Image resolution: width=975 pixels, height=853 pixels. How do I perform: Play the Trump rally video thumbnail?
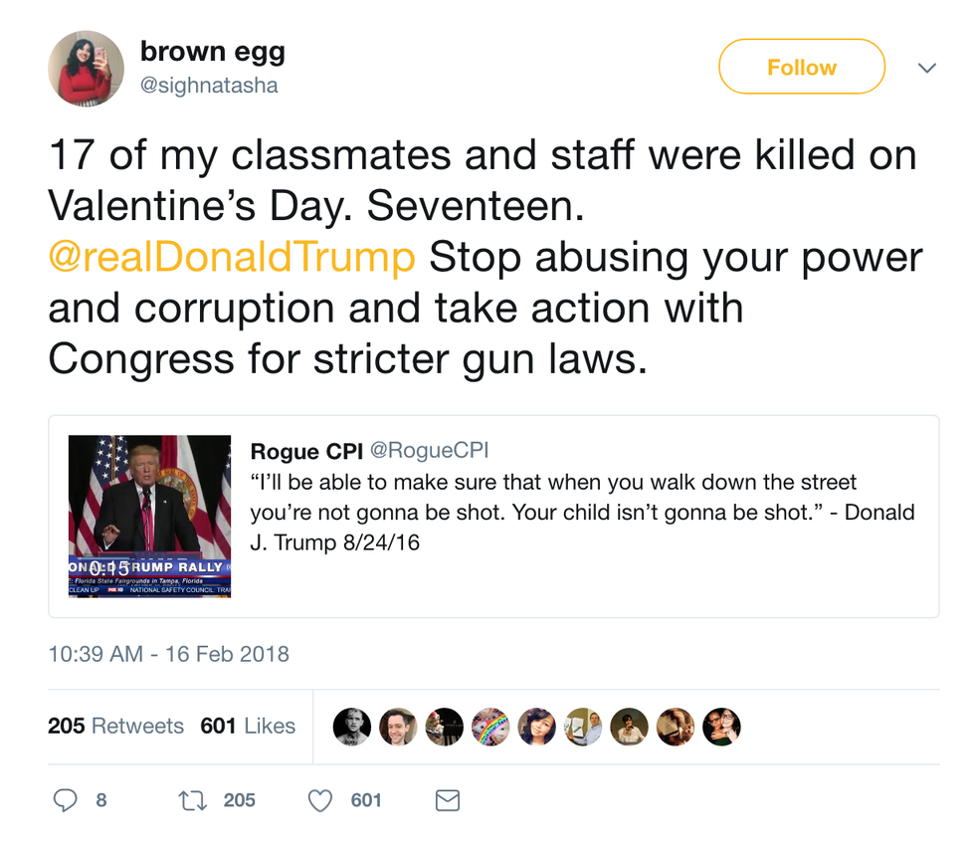click(x=149, y=516)
